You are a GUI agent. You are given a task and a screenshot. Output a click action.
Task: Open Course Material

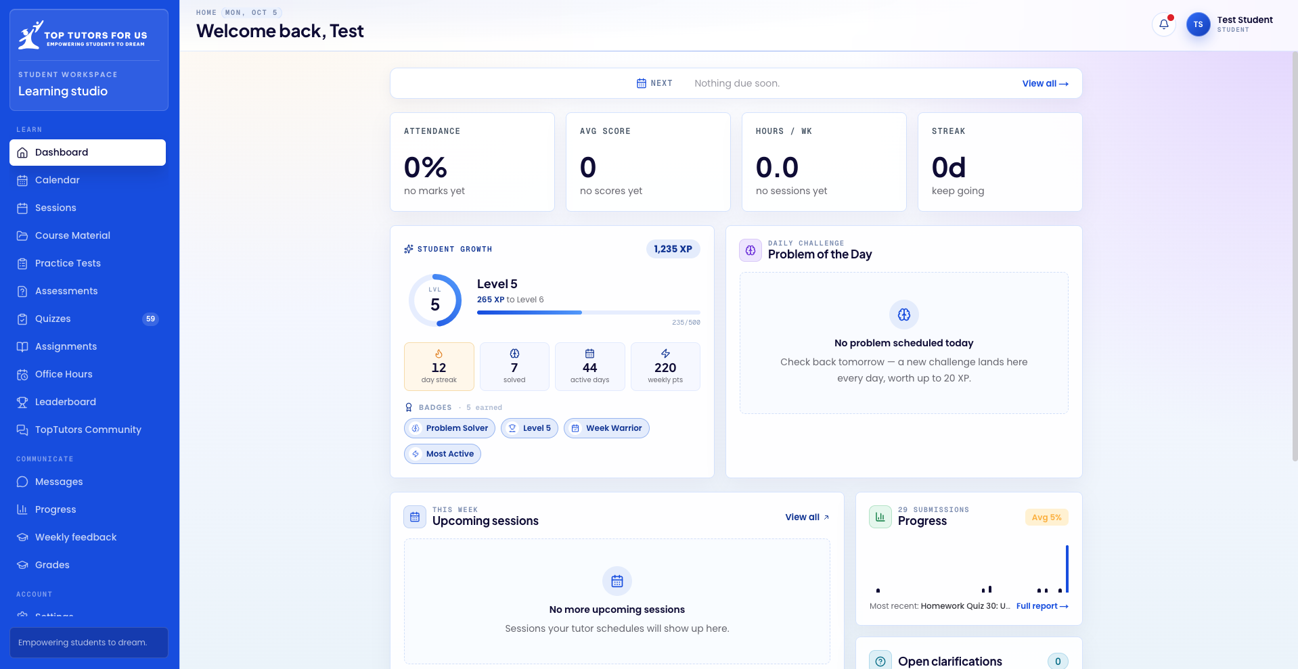(87, 235)
